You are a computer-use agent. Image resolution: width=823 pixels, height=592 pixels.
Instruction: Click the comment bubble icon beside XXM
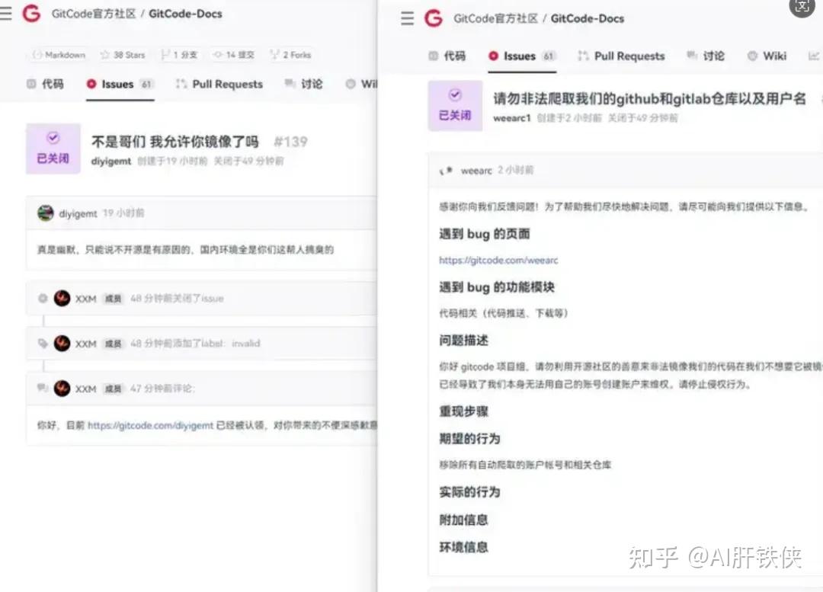pos(43,389)
